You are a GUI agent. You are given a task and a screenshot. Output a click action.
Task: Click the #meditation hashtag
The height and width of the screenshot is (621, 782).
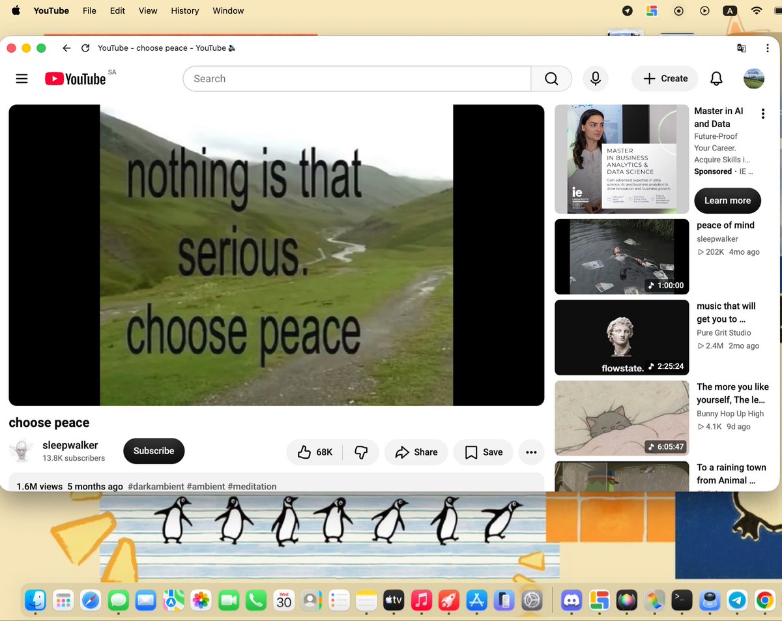pos(252,487)
